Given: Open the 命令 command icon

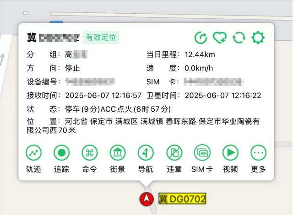Looking at the screenshot, I should 90,152.
